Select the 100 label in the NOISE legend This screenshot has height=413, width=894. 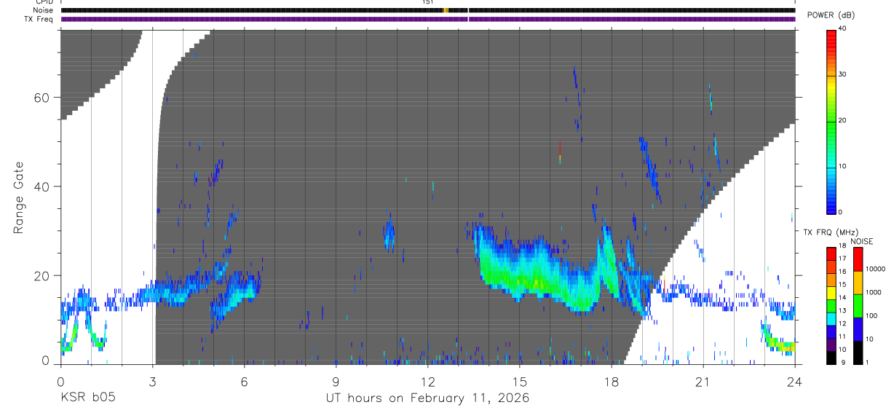tap(872, 316)
